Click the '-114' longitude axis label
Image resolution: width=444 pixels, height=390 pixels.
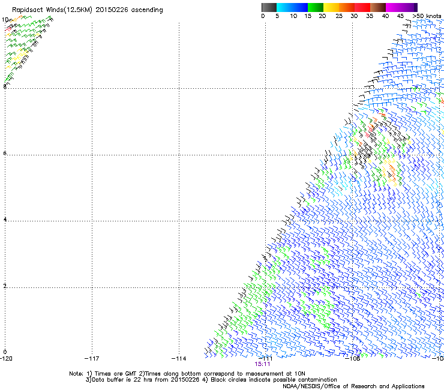click(x=179, y=359)
